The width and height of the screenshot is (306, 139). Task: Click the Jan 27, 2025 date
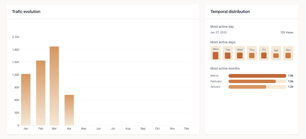coord(218,32)
